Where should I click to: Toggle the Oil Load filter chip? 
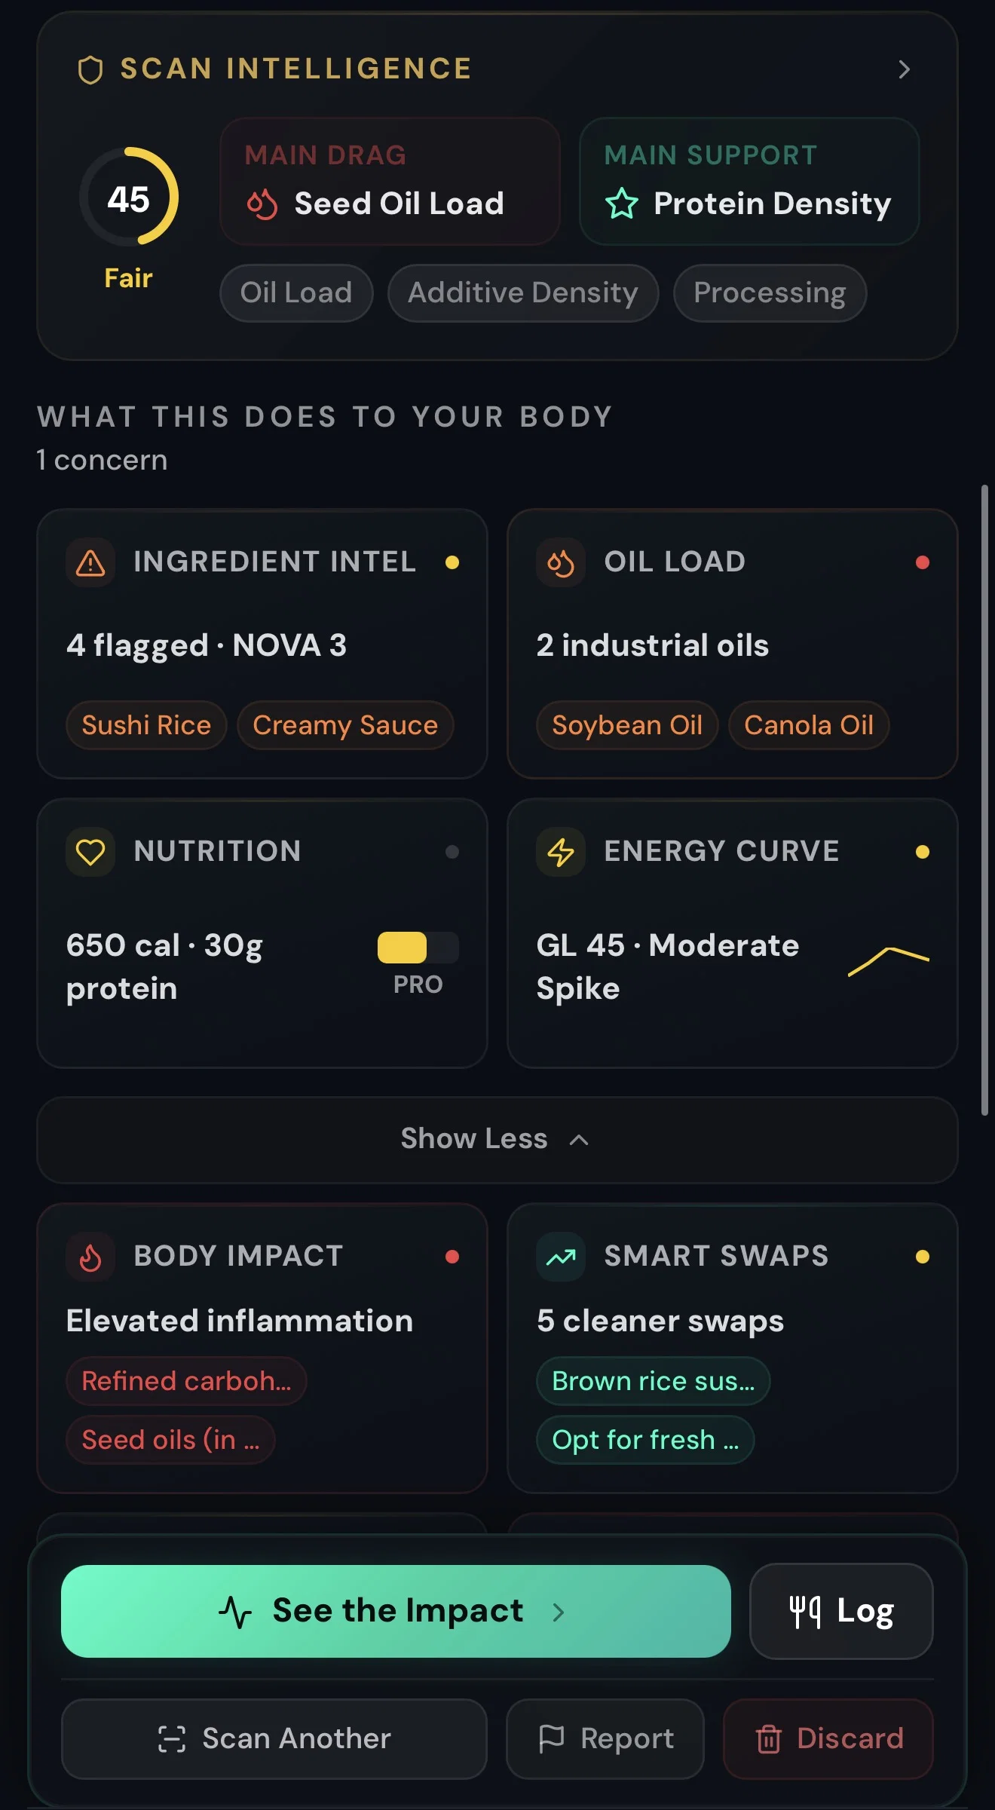coord(296,292)
